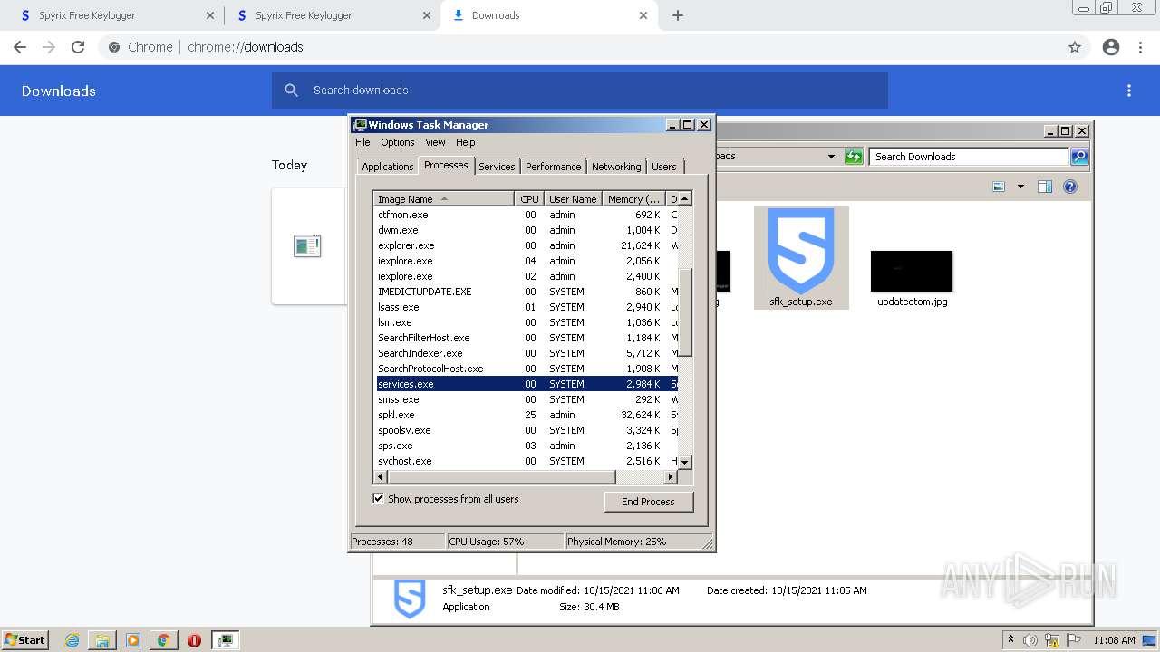Sort processes by CPU column

click(529, 199)
